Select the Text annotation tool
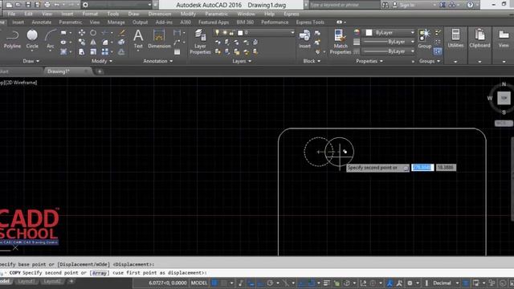Image resolution: width=514 pixels, height=289 pixels. 138,39
